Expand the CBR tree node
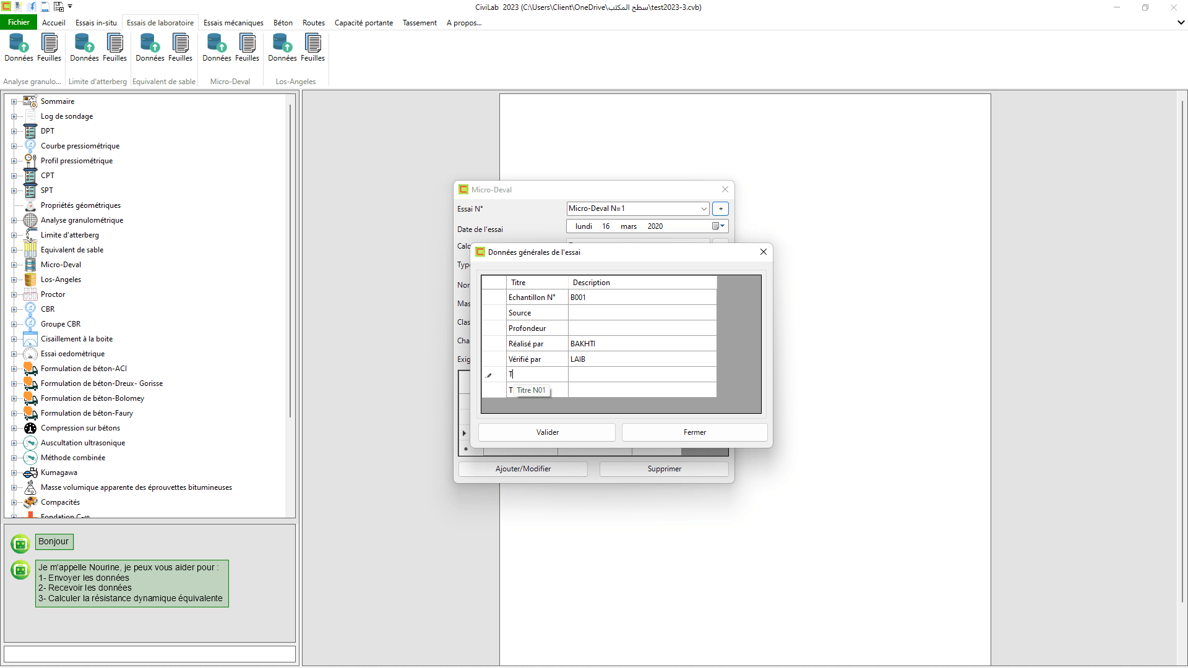The height and width of the screenshot is (668, 1188). pos(14,309)
